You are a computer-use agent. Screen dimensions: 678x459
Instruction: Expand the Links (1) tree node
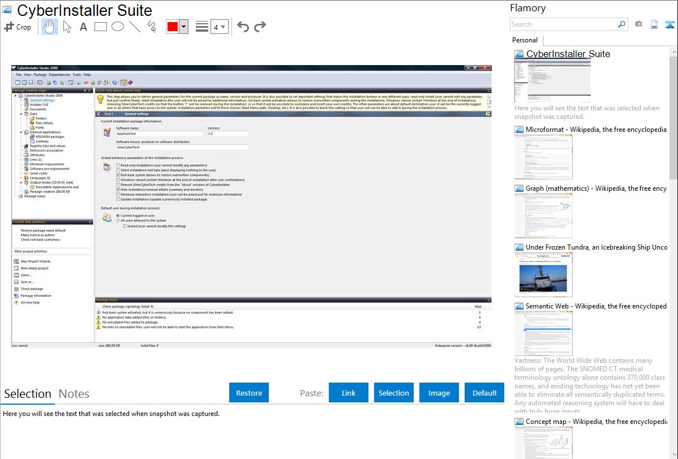[x=21, y=160]
